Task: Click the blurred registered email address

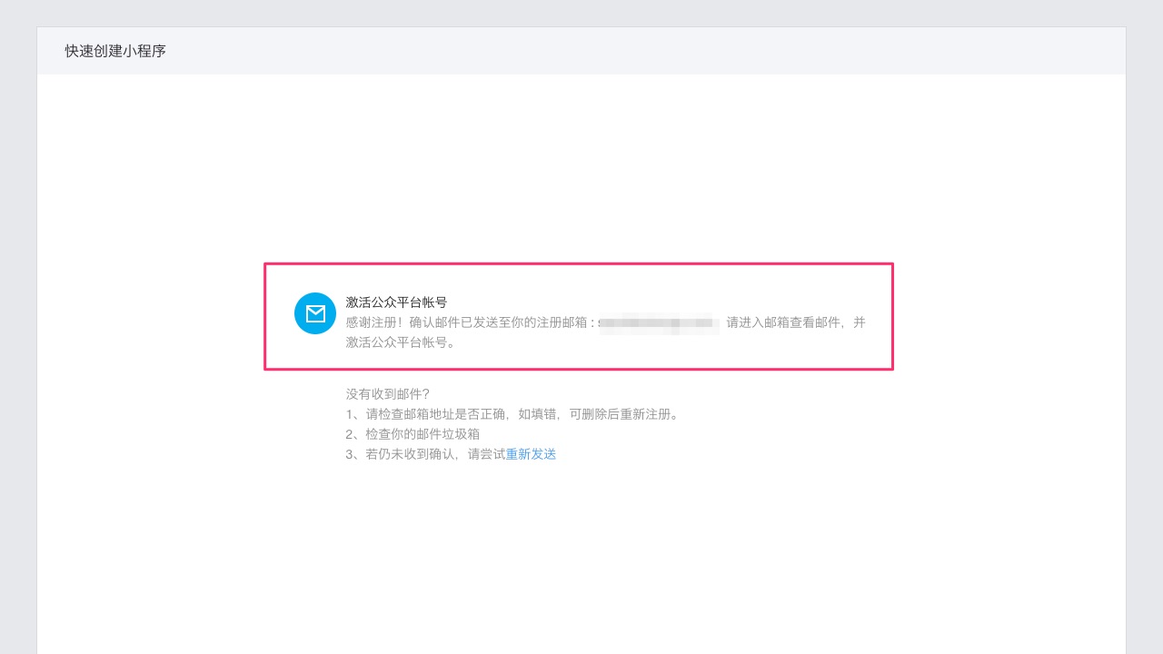Action: point(660,322)
